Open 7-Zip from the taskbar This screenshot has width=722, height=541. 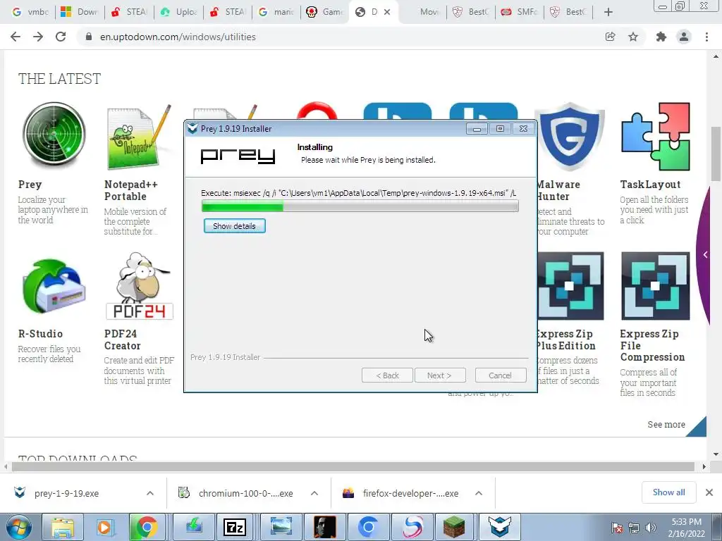(x=235, y=527)
